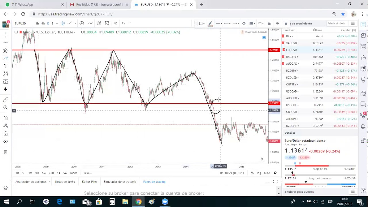This screenshot has width=368, height=207.
Task: Open line thickness dropdown in floating toolbar
Action: 219,24
